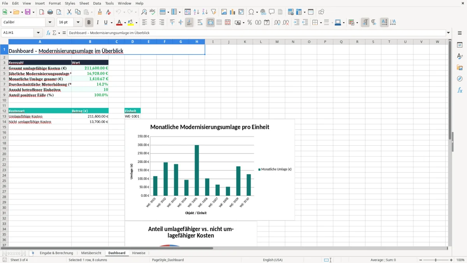Toggle Italic formatting

pyautogui.click(x=98, y=23)
